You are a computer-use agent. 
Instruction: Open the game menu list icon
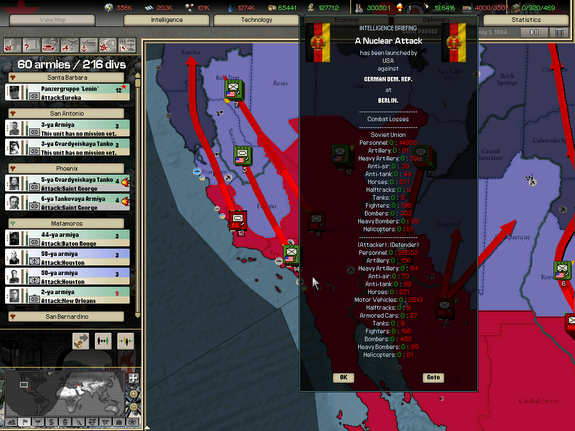(x=559, y=33)
